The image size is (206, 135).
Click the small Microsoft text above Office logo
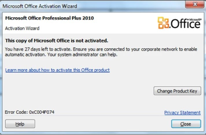pyautogui.click(x=195, y=18)
